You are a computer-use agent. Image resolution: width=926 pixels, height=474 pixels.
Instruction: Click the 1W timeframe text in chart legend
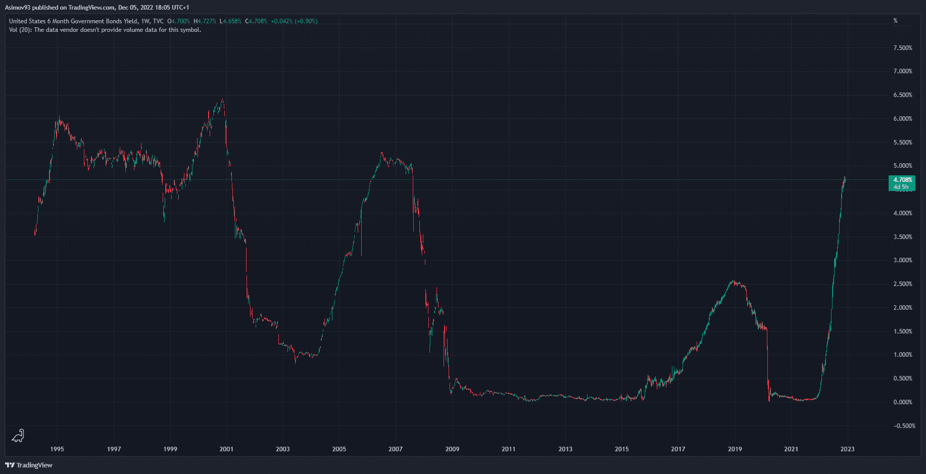tap(145, 21)
